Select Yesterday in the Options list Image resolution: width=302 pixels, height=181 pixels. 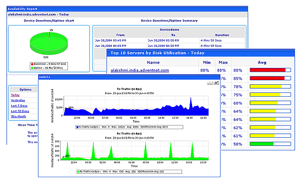pyautogui.click(x=18, y=100)
